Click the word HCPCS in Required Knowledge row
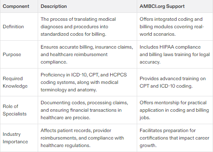The height and width of the screenshot is (152, 213). [x=118, y=75]
